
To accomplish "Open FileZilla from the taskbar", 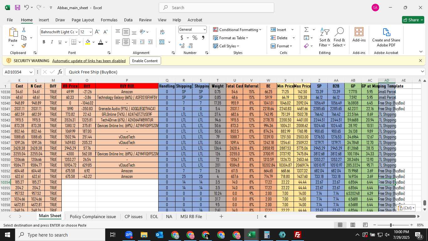I will pyautogui.click(x=298, y=235).
